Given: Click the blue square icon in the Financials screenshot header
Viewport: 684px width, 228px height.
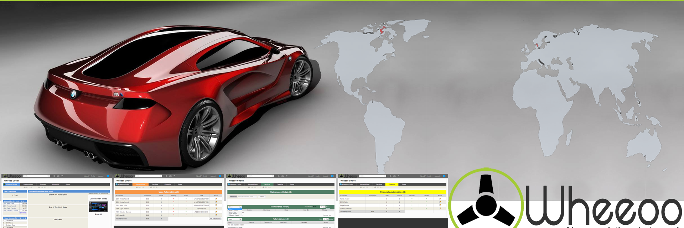Looking at the screenshot, I should (444, 176).
